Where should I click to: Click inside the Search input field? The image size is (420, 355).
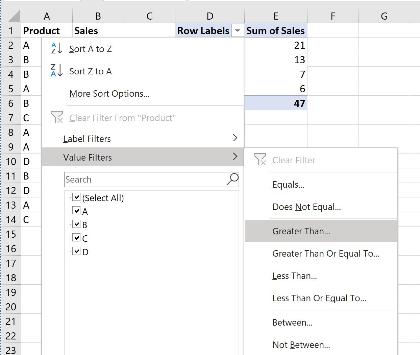(145, 180)
